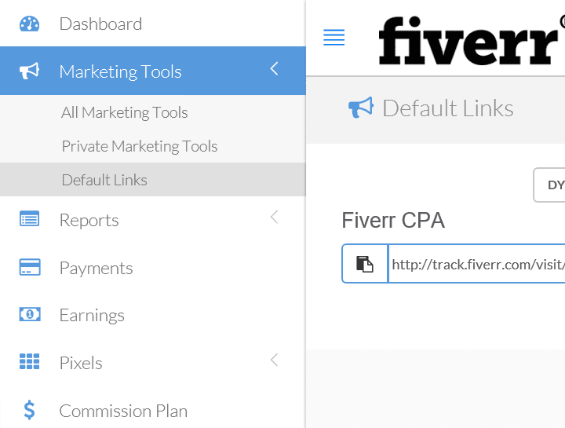
Task: Select Default Links submenu item
Action: pyautogui.click(x=153, y=180)
